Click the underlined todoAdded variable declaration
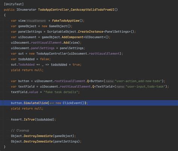Screen dimensions: 178x151 tap(26, 59)
